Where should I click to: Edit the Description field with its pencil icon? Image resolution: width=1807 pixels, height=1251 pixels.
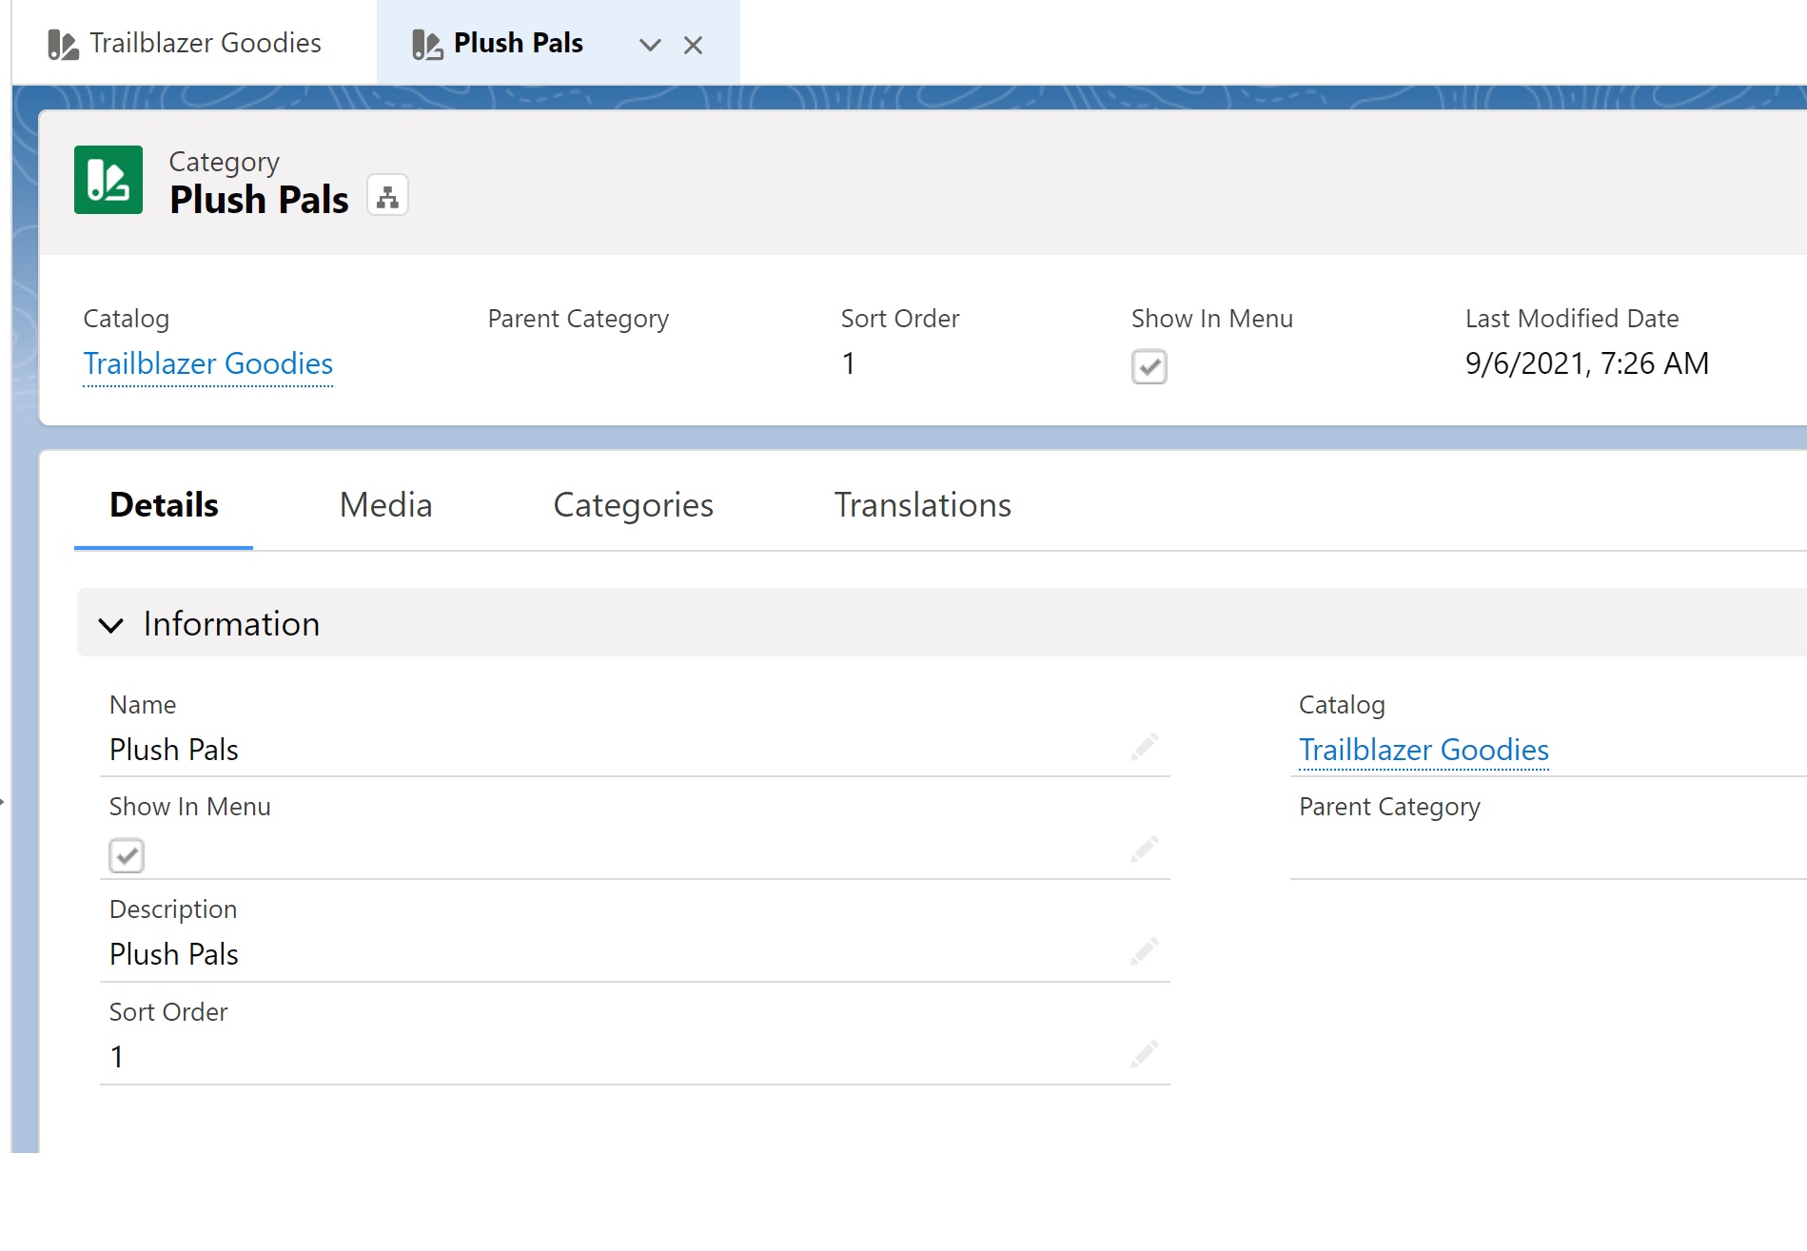point(1144,951)
